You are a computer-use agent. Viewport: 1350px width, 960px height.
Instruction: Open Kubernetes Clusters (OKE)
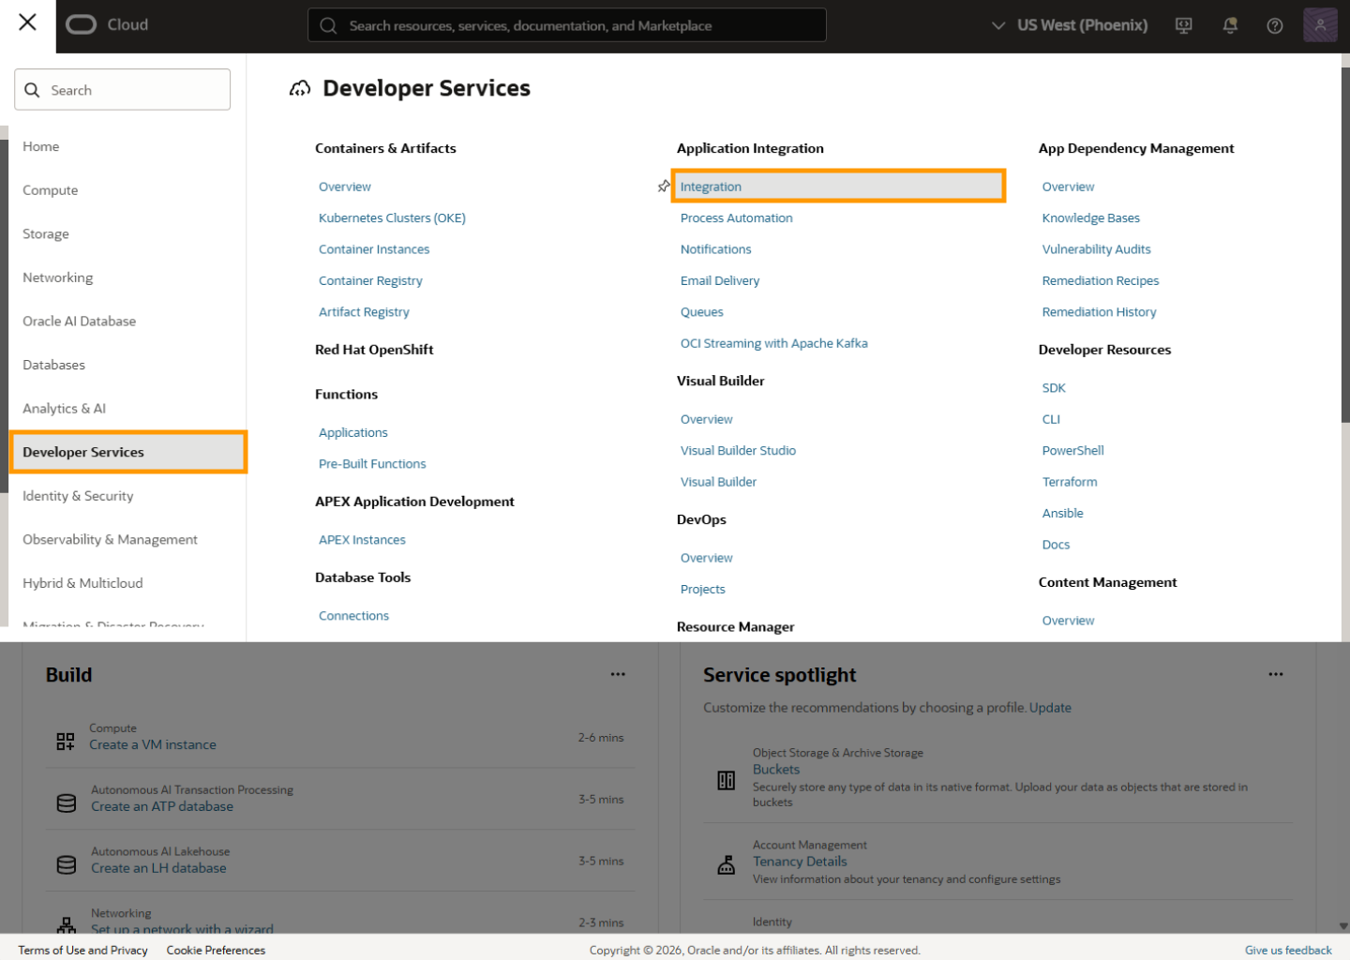coord(392,218)
